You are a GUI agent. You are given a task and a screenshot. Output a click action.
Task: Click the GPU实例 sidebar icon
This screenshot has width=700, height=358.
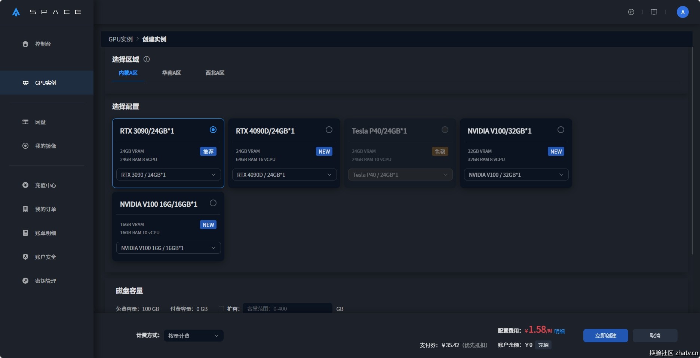(25, 83)
